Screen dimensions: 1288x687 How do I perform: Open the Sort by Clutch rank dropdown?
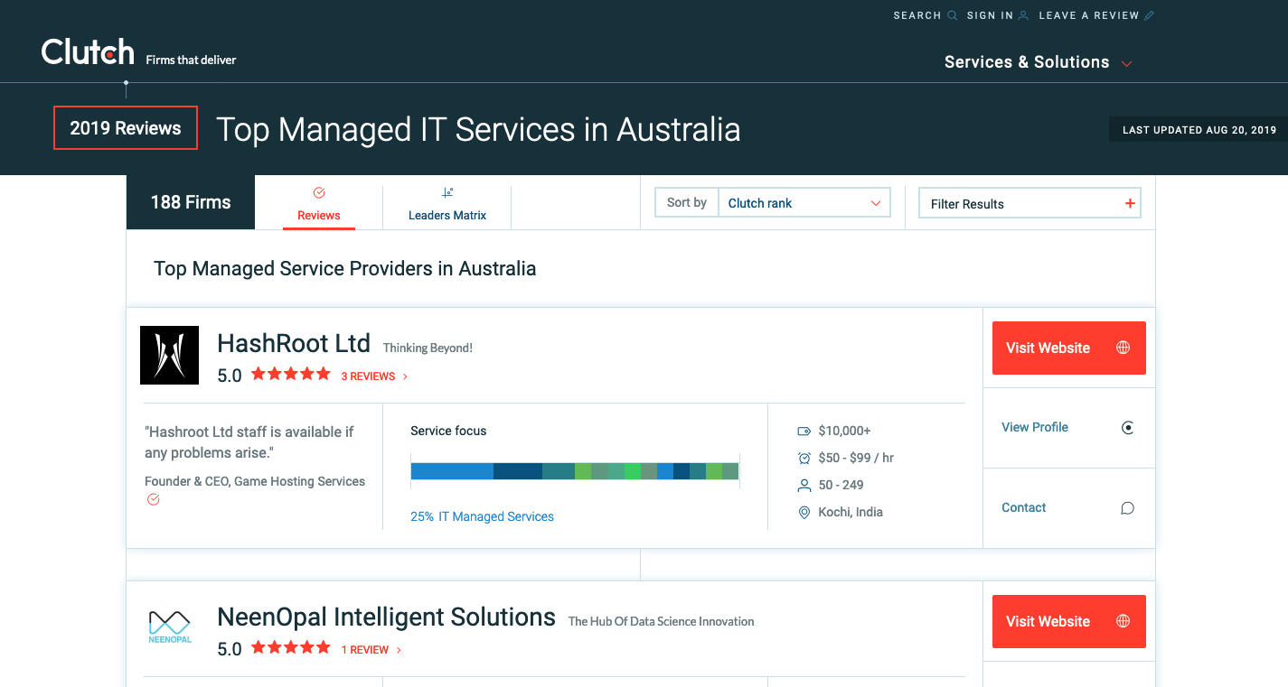804,203
